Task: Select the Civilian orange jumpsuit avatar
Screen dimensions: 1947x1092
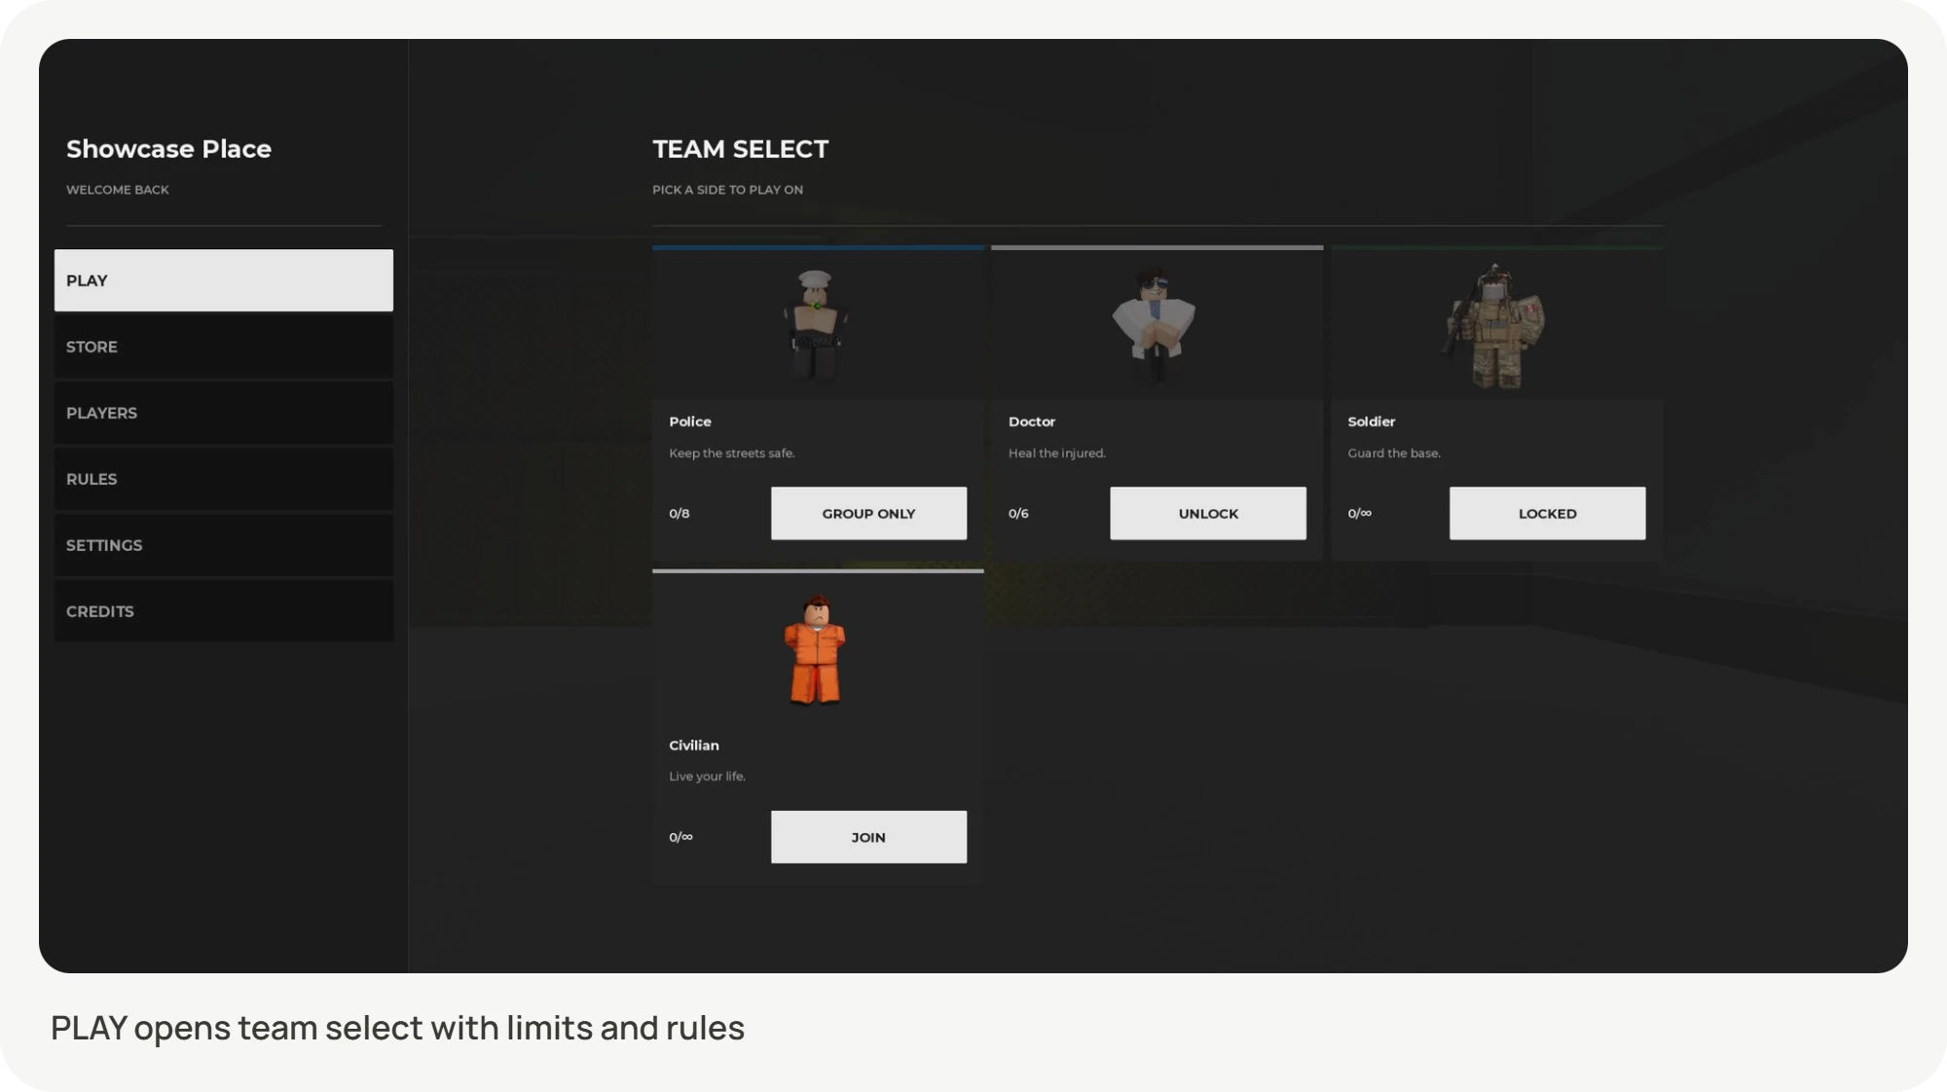Action: (816, 649)
